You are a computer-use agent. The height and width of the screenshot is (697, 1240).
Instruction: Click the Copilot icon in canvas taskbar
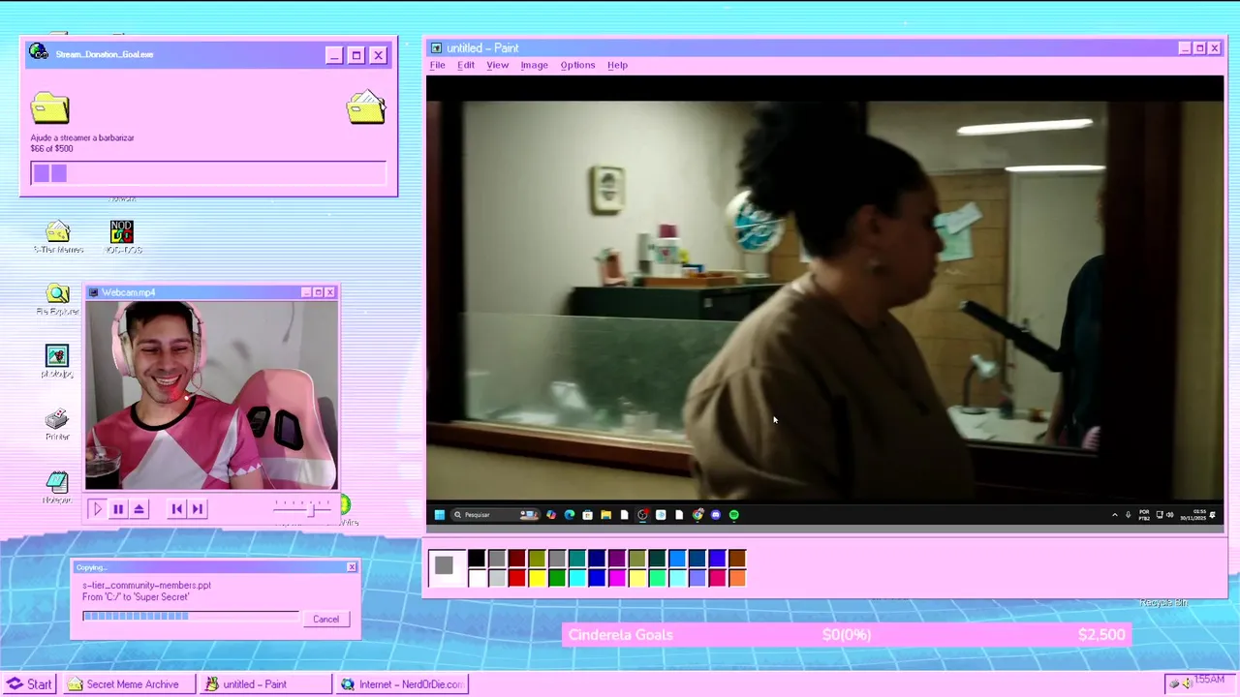(x=551, y=515)
